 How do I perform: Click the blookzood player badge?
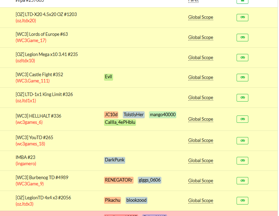[x=136, y=200]
